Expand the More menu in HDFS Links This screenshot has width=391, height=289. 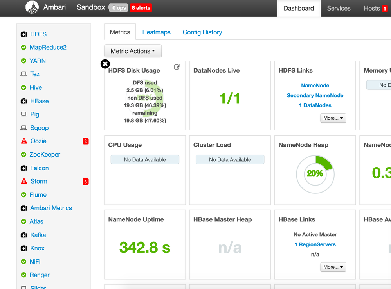[x=333, y=118]
